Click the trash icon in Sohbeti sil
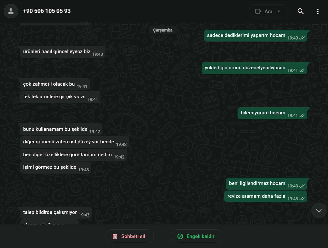This screenshot has height=248, width=328. click(x=115, y=236)
